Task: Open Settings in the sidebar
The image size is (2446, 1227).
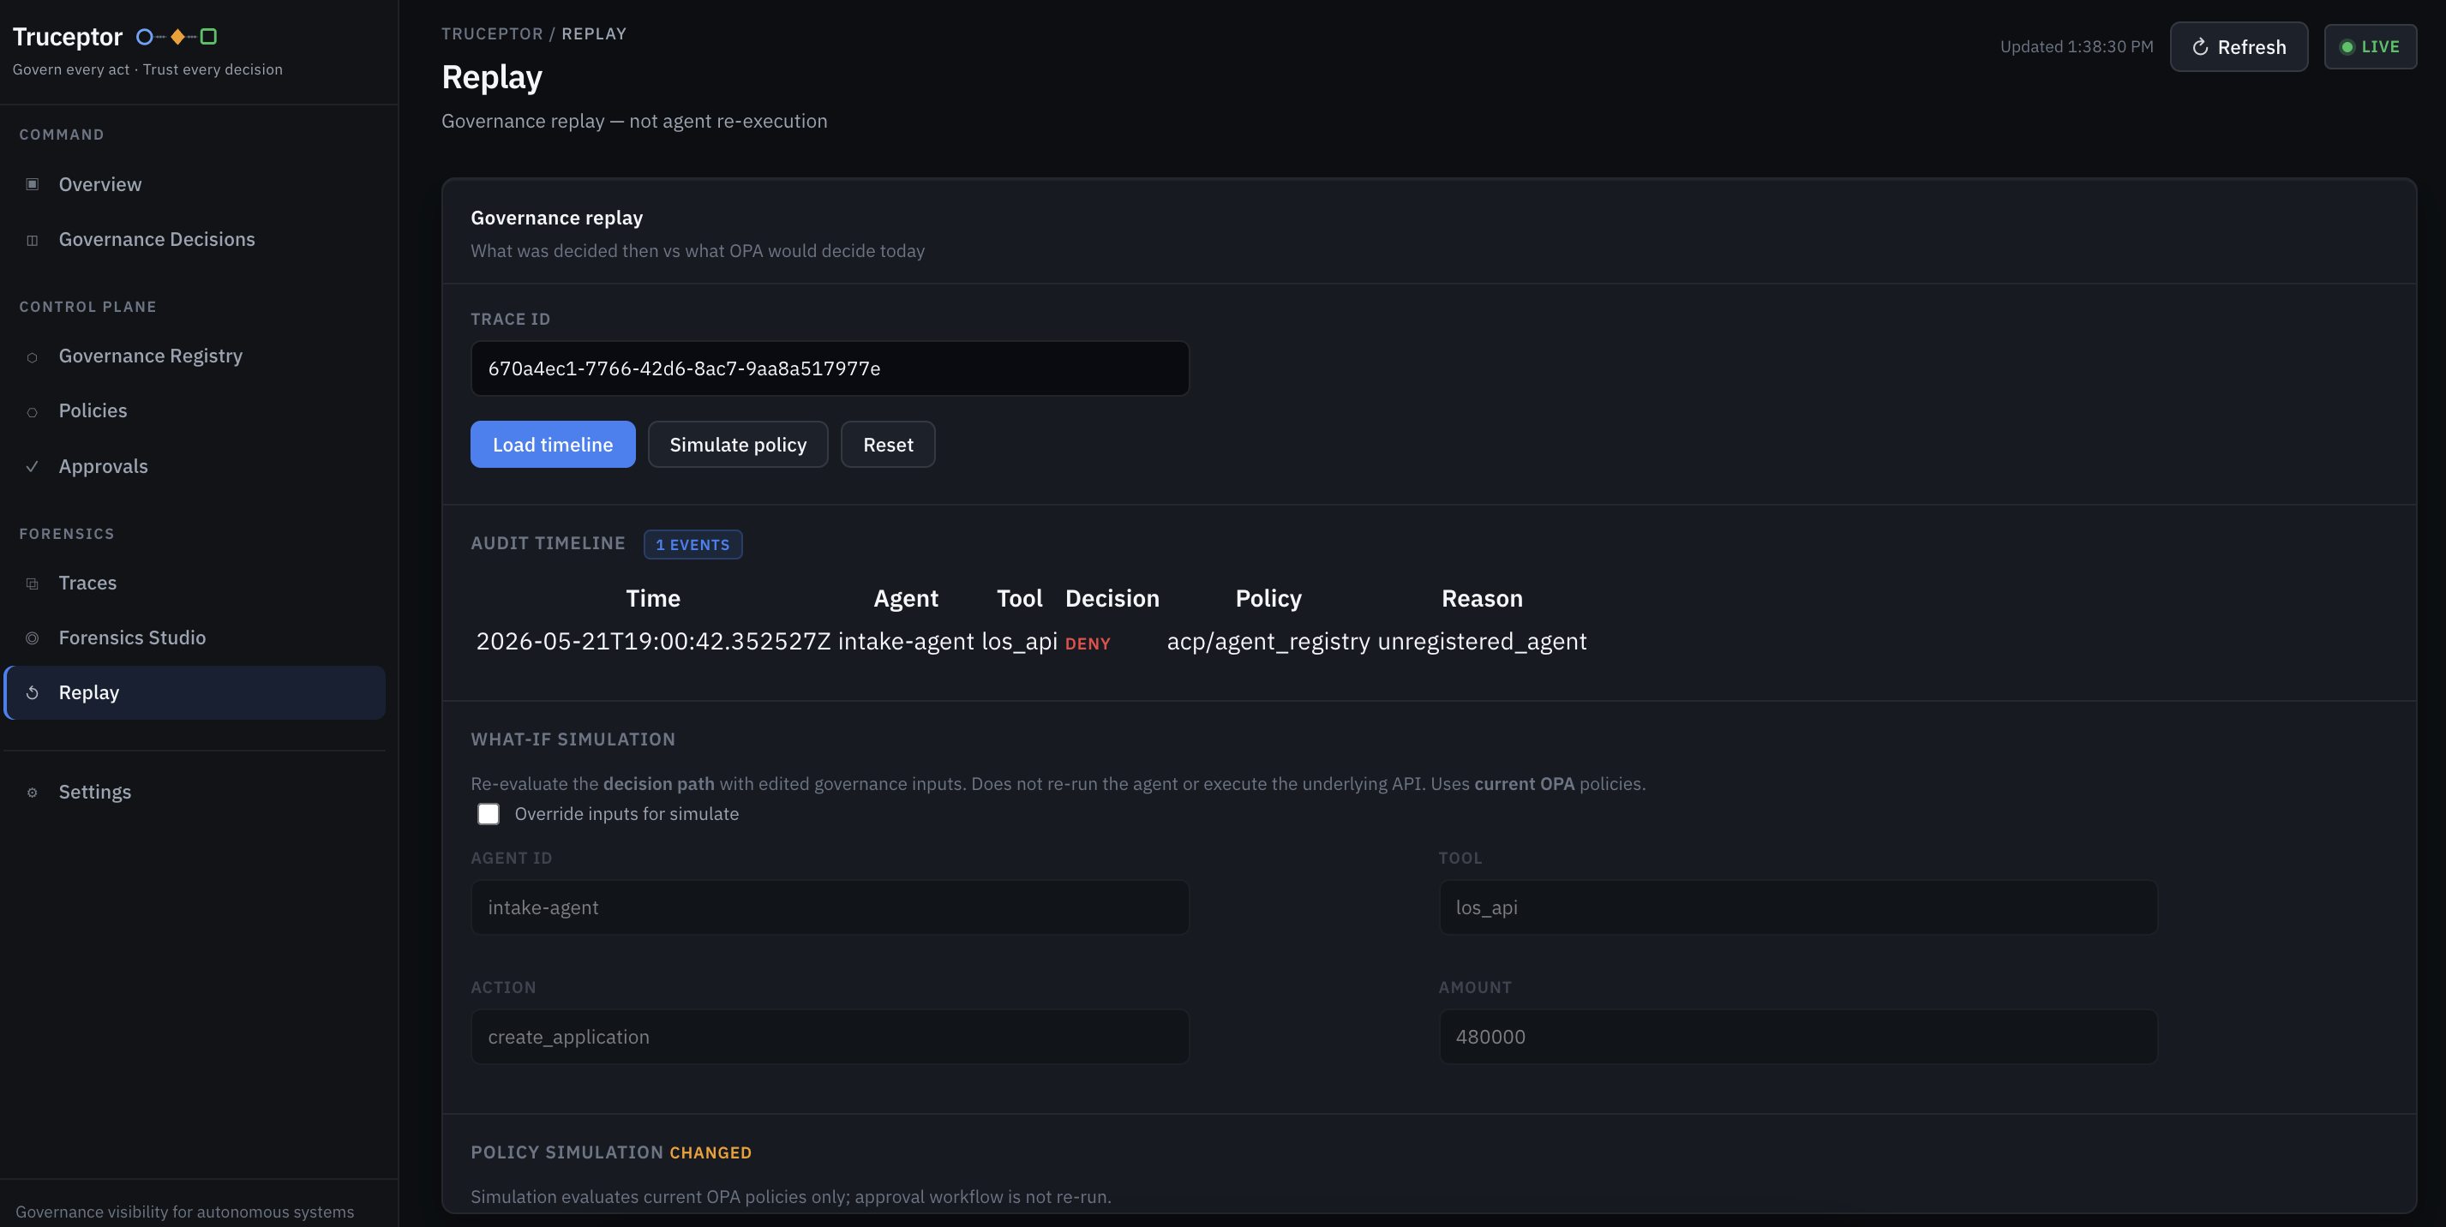Action: click(x=195, y=792)
